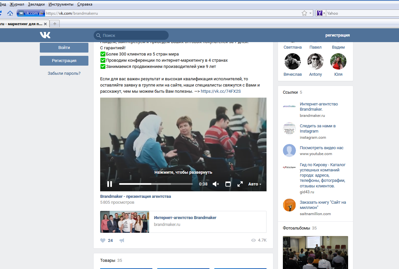This screenshot has width=399, height=269.
Task: Click the 0:38 video time label
Action: coord(203,184)
